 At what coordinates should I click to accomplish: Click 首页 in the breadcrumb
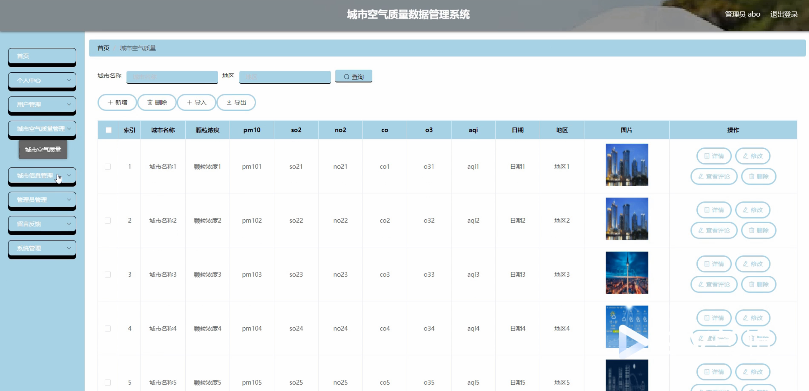coord(103,48)
